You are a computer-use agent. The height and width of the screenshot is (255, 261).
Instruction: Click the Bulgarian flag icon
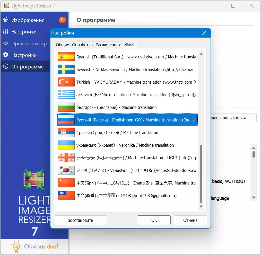click(x=66, y=107)
